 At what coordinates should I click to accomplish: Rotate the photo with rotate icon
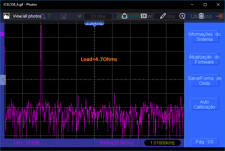coord(182,16)
